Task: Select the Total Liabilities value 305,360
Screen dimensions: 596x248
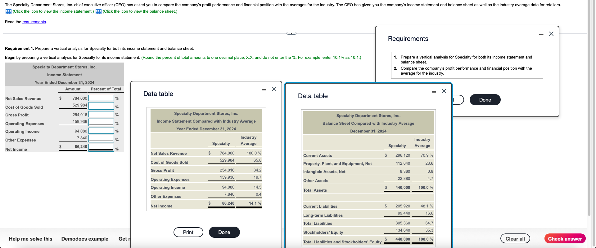Action: tap(403, 223)
